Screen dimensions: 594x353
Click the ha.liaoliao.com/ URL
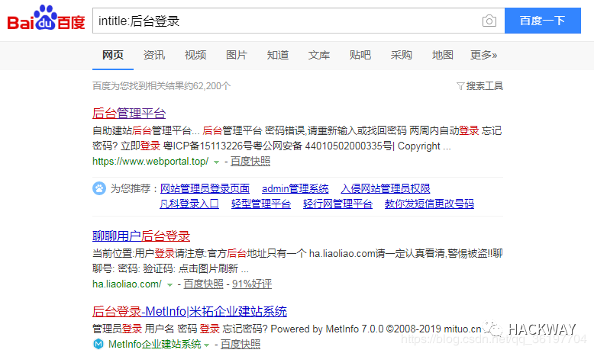[127, 284]
